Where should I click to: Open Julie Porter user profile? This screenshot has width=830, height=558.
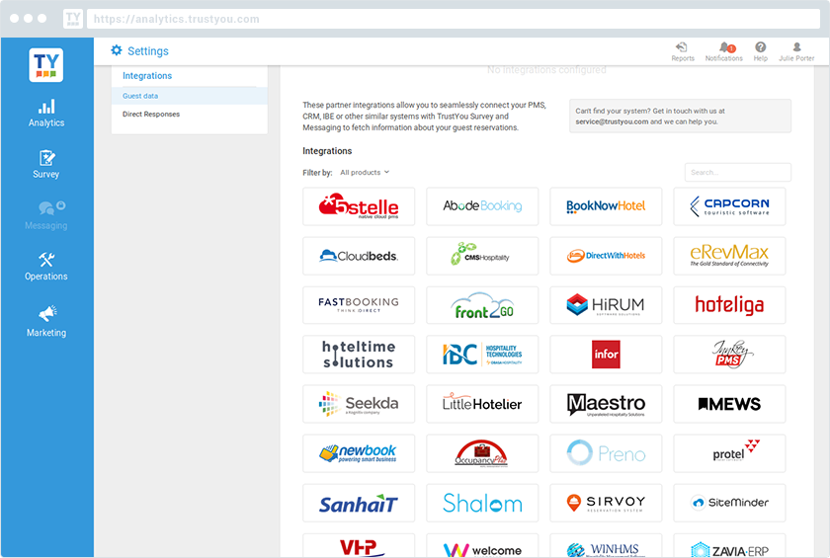click(x=796, y=51)
